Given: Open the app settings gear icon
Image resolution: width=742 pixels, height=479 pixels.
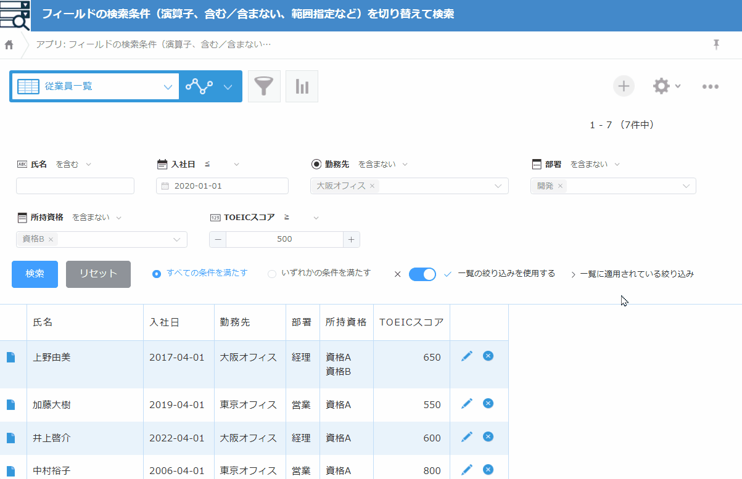Looking at the screenshot, I should pyautogui.click(x=661, y=86).
